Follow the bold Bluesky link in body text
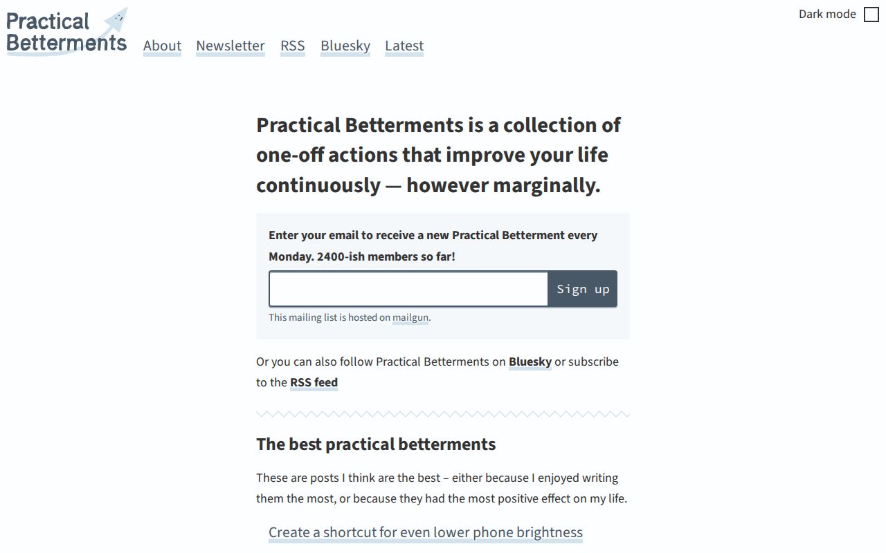Screen dimensions: 886x553 [530, 362]
